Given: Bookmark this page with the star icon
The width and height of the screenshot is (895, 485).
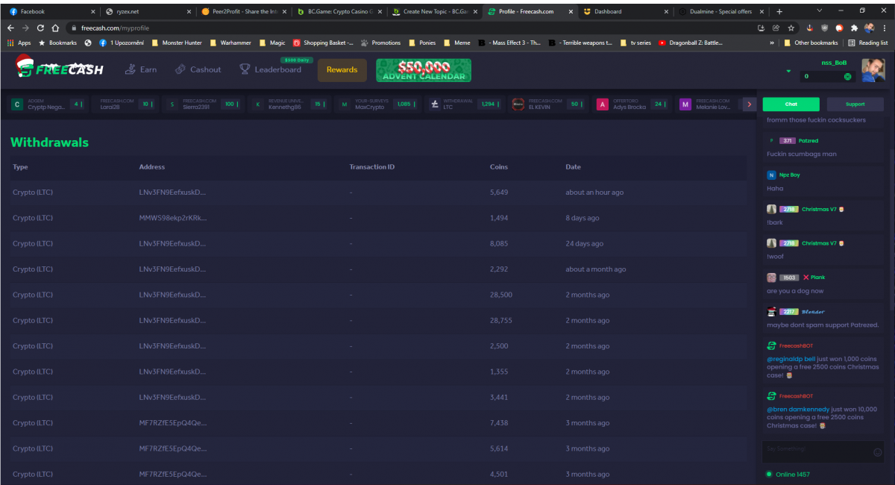Looking at the screenshot, I should [790, 28].
